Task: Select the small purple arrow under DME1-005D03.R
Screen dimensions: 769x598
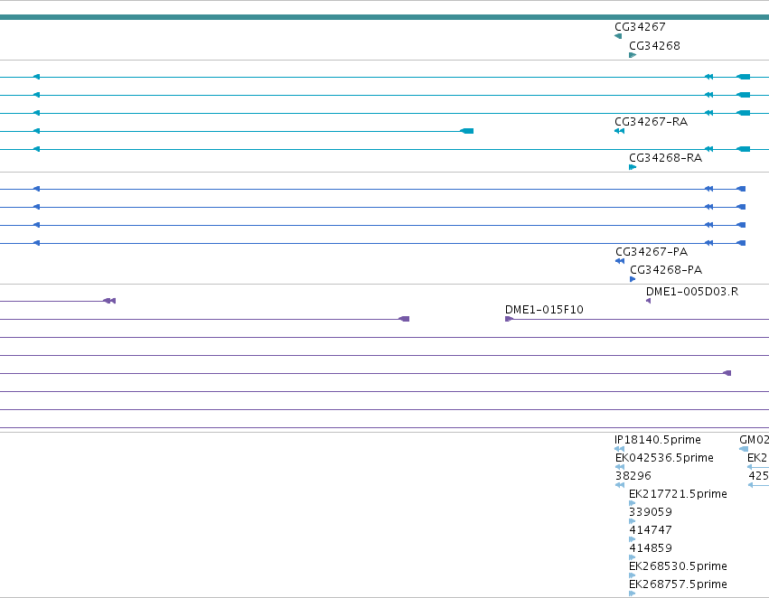Action: pyautogui.click(x=648, y=301)
